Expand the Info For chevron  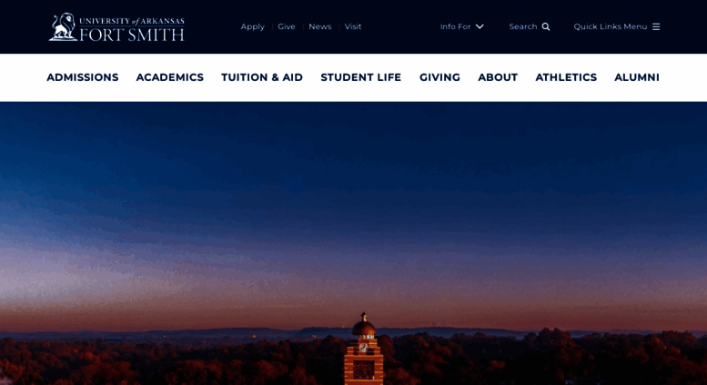pyautogui.click(x=480, y=26)
